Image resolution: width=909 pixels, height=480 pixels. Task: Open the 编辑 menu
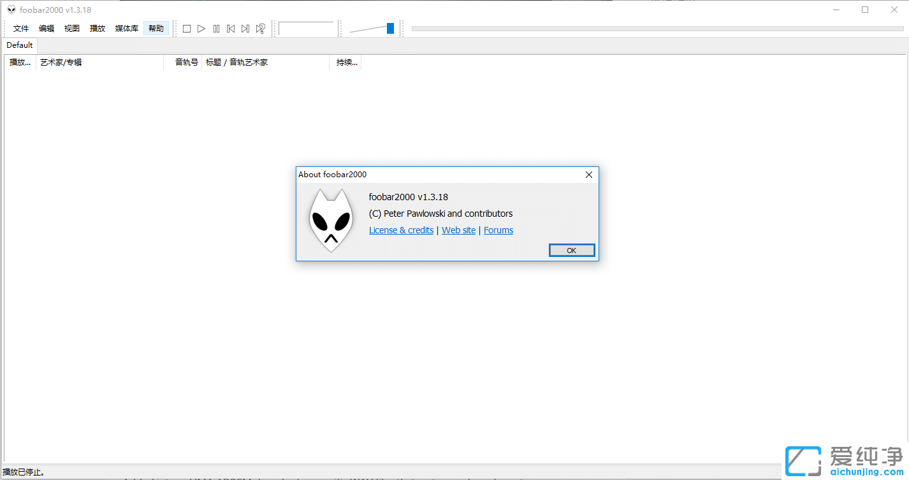point(47,29)
